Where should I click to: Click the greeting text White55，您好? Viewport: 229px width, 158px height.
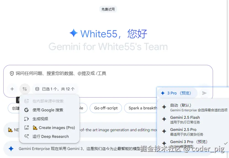click(x=114, y=34)
